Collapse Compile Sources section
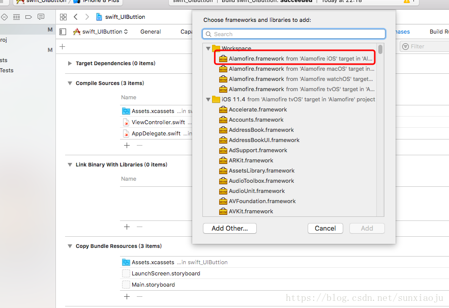 (x=70, y=83)
